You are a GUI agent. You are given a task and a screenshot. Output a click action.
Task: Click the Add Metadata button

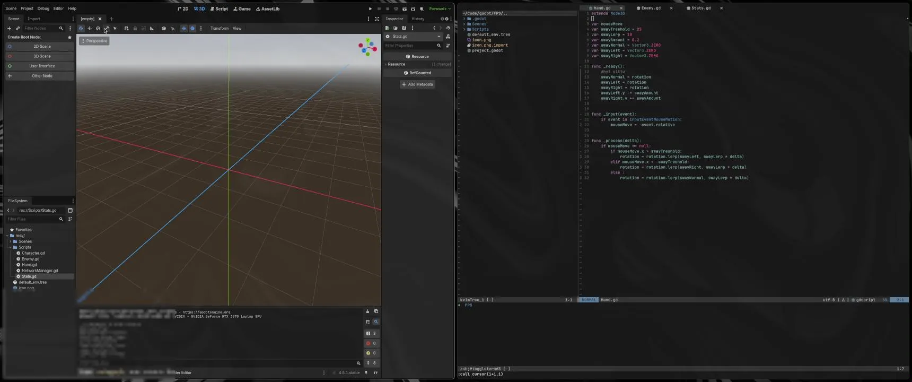[417, 84]
